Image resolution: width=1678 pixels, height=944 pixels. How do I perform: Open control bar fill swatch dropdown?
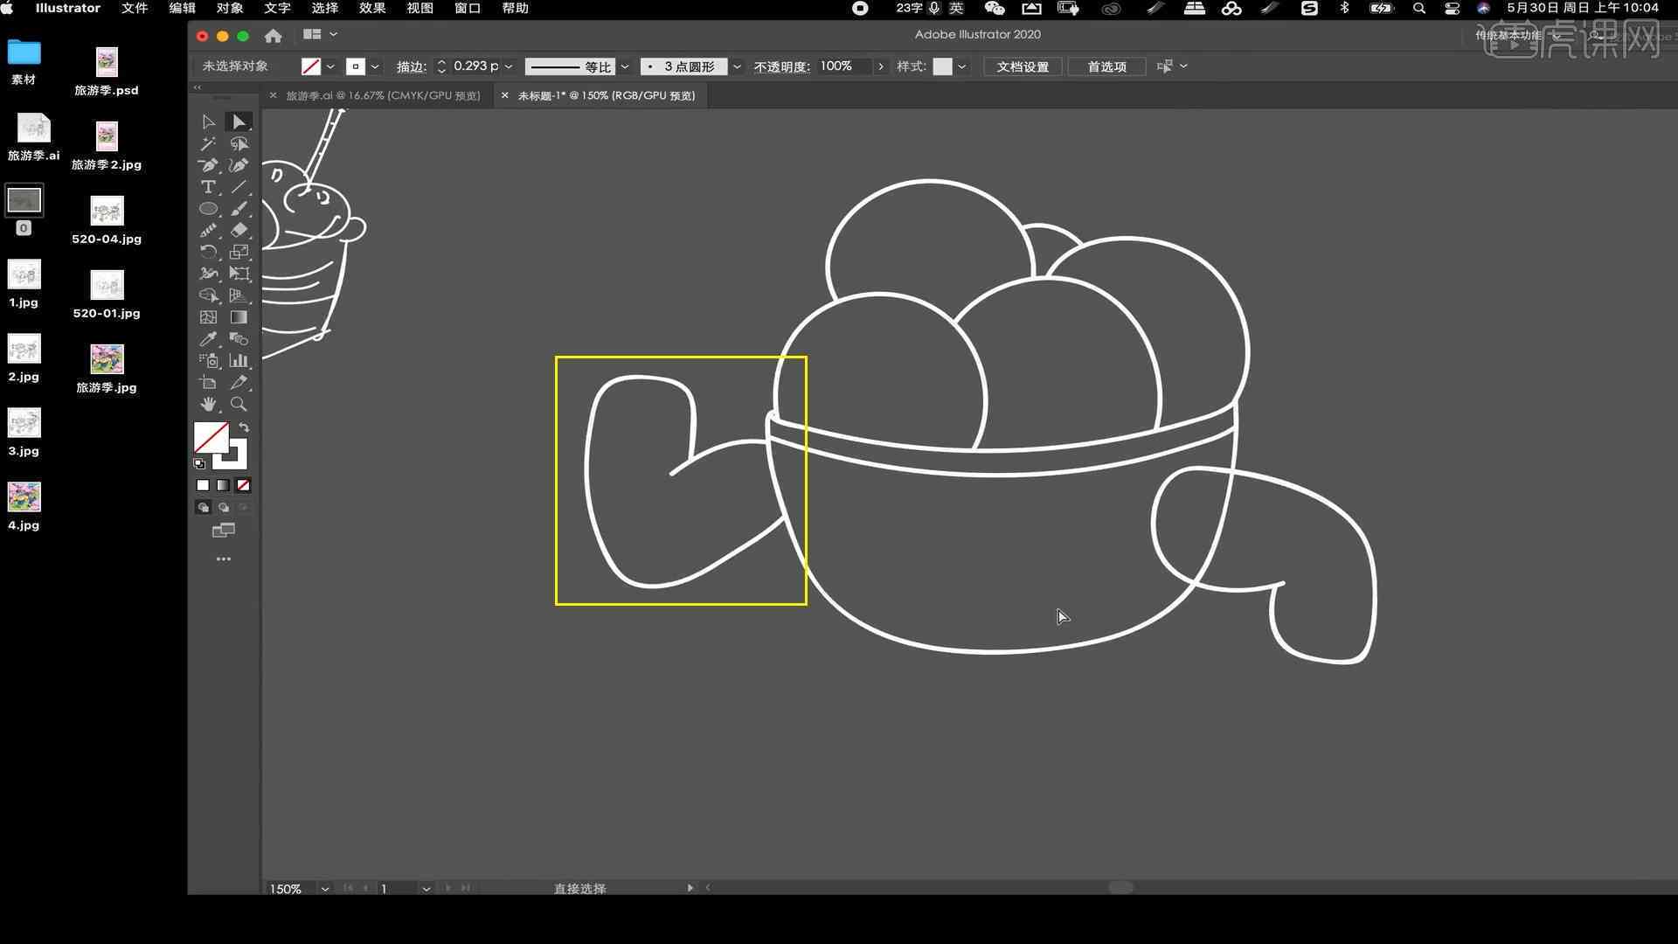click(330, 66)
